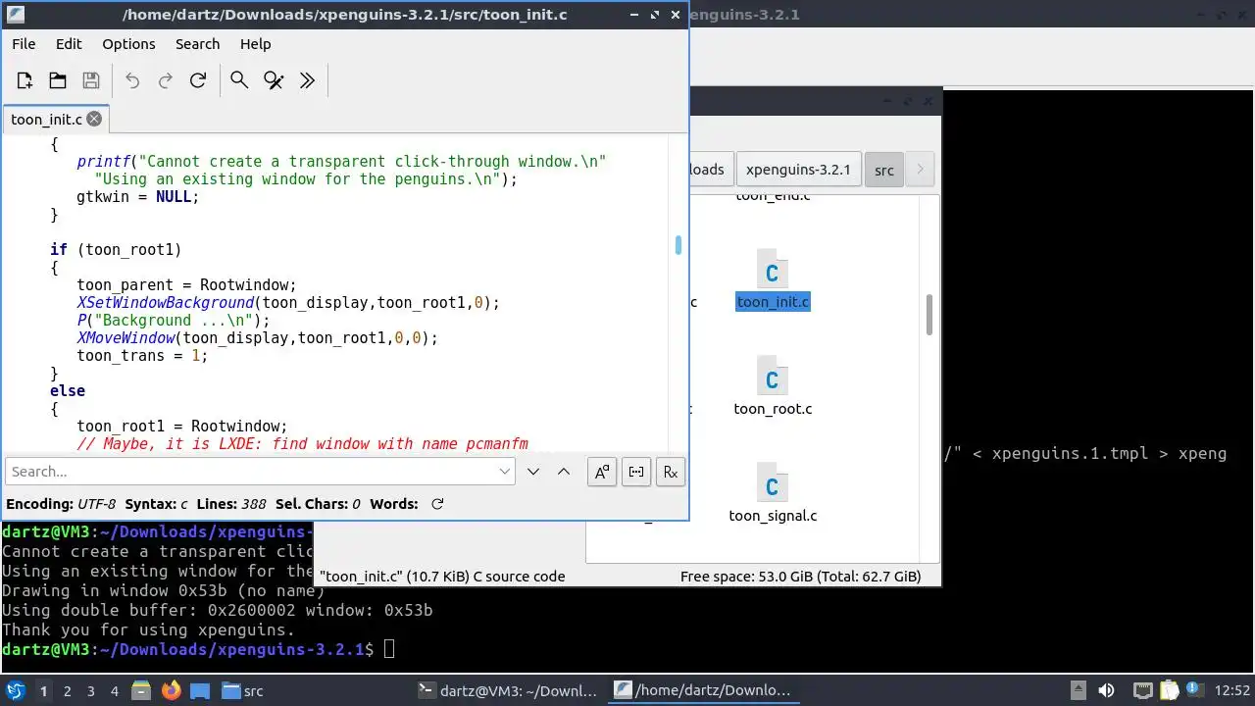Click the Save toolbar icon

(91, 80)
